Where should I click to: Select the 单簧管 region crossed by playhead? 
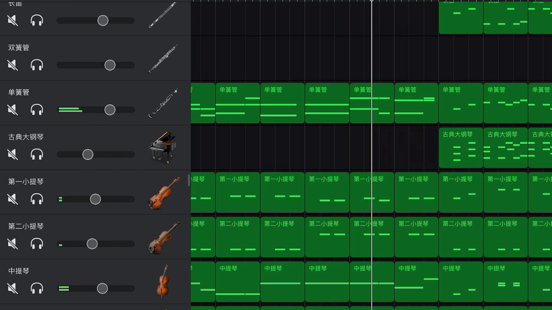tap(372, 103)
